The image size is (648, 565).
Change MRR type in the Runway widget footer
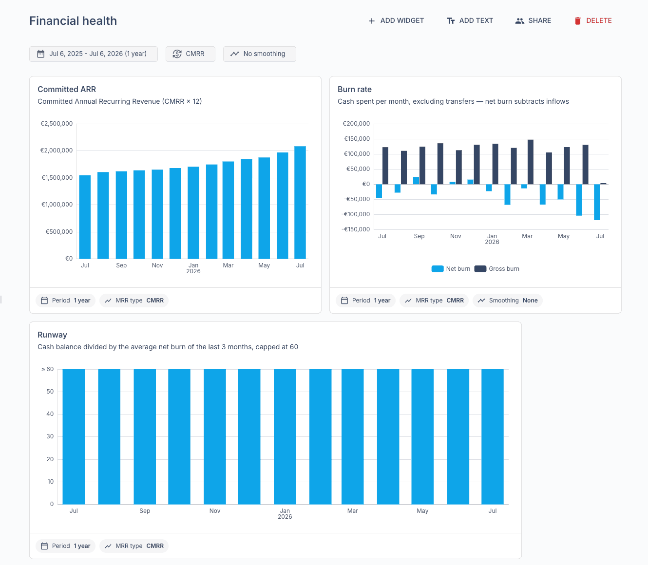click(134, 546)
